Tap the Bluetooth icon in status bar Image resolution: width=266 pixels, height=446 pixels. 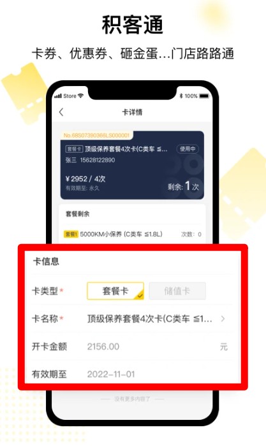click(x=181, y=96)
